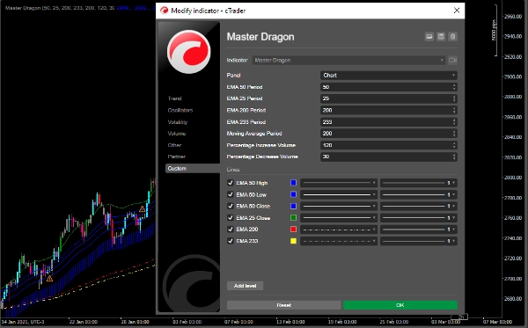
Task: Click the save-parameters floppy disk icon
Action: click(441, 37)
